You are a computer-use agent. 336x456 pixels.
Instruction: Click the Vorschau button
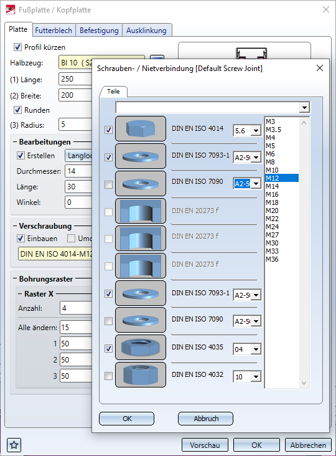[205, 445]
